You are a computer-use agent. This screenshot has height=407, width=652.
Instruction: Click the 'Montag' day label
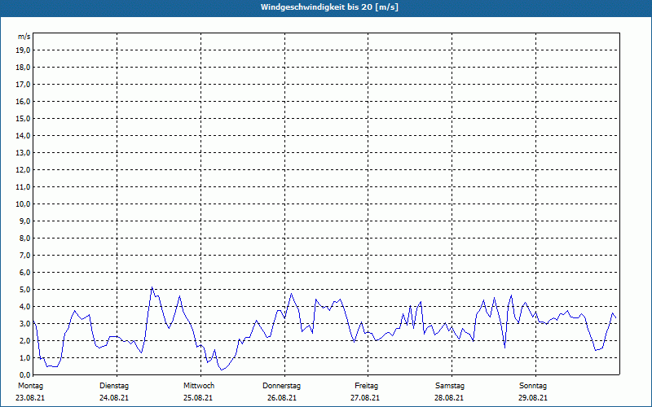30,386
